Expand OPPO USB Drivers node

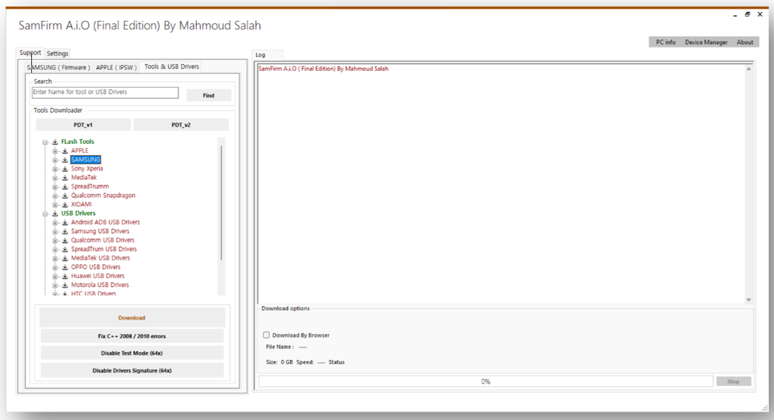[x=55, y=268]
